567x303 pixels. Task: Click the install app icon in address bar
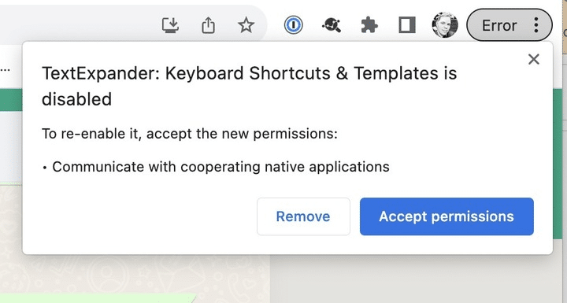click(170, 25)
